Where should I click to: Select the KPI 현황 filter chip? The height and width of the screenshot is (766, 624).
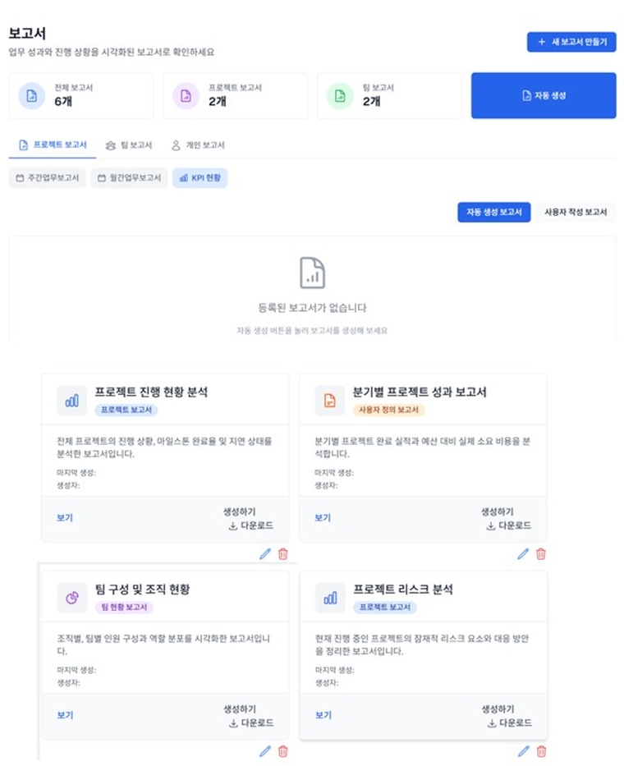click(x=200, y=177)
